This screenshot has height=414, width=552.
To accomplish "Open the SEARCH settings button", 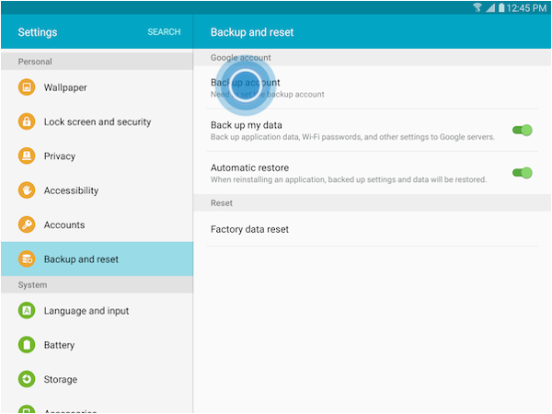I will [164, 32].
